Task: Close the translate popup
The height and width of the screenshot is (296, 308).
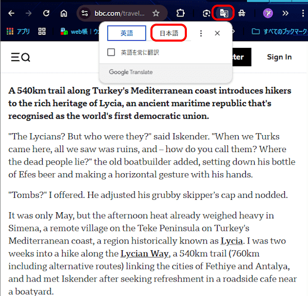Action: coord(217,33)
